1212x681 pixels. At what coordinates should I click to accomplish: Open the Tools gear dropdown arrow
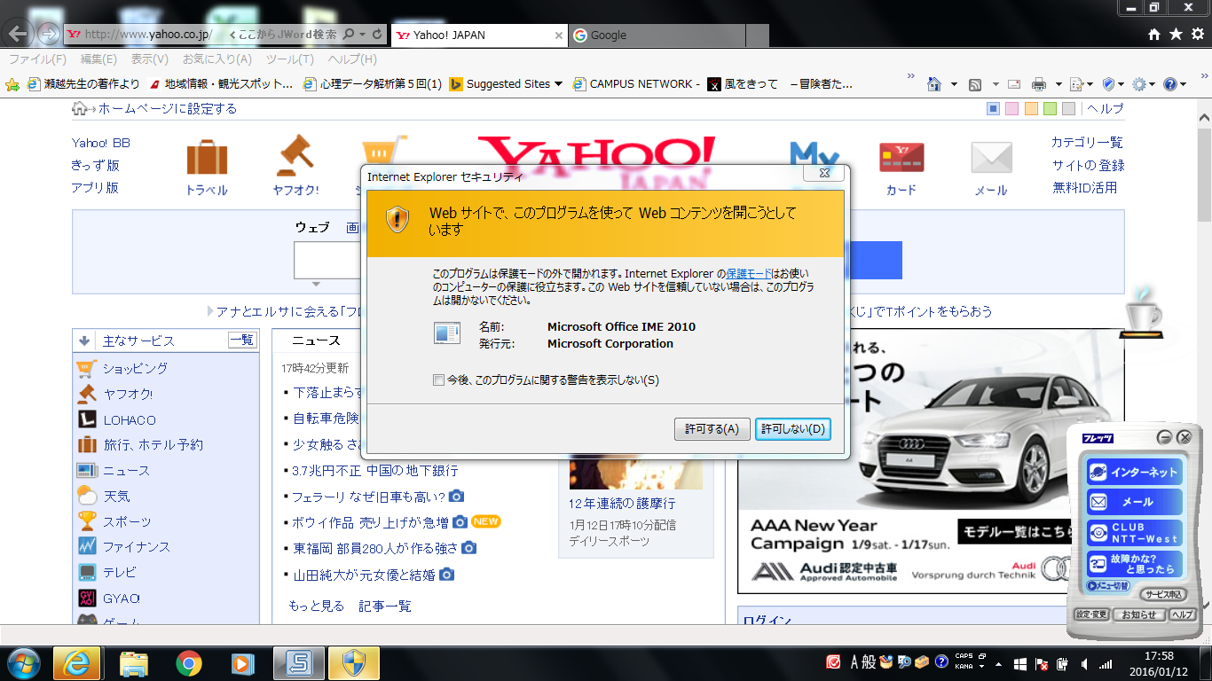1153,84
